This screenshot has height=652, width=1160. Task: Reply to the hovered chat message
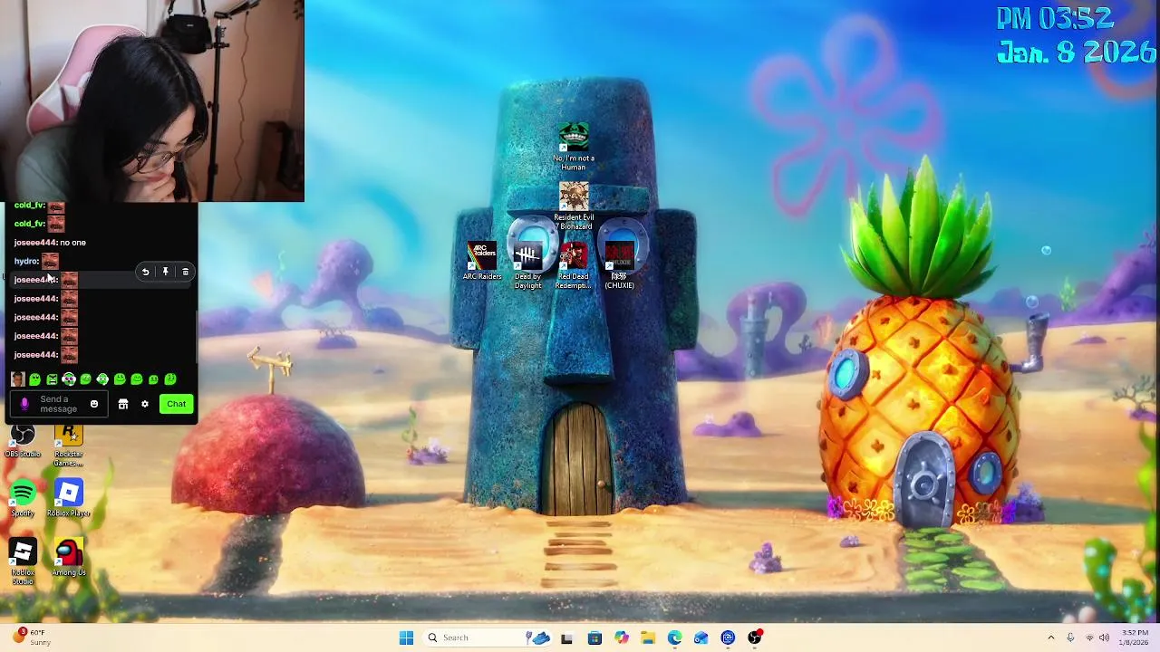coord(145,272)
